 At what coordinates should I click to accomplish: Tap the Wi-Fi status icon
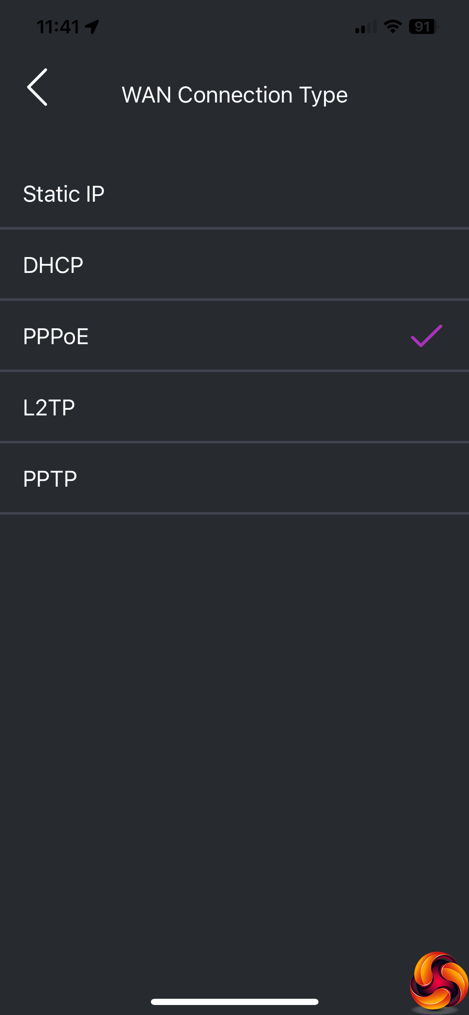point(392,27)
